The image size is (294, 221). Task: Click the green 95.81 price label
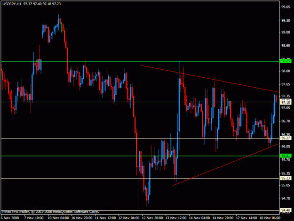[x=286, y=156]
